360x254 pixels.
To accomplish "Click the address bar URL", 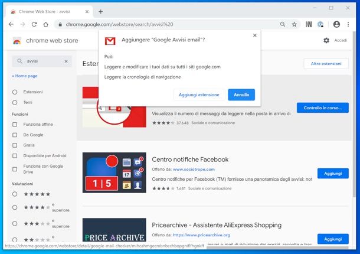I will coord(119,24).
